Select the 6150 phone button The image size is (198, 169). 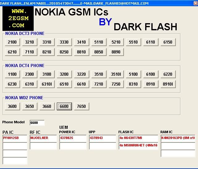168,42
